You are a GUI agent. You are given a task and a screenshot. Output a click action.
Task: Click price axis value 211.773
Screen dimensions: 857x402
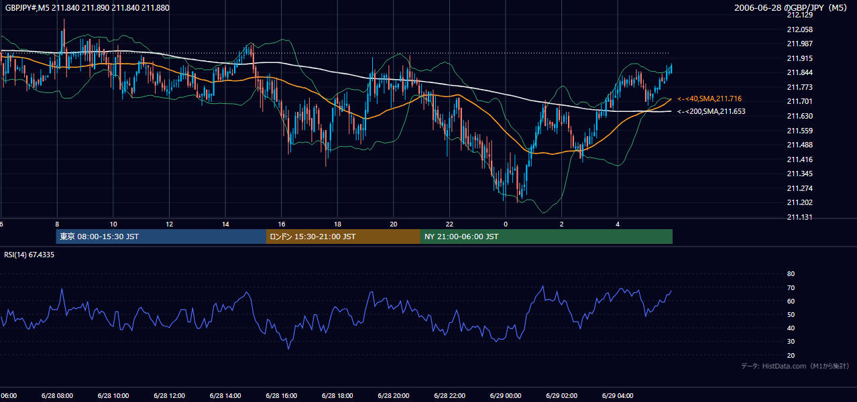[x=799, y=87]
